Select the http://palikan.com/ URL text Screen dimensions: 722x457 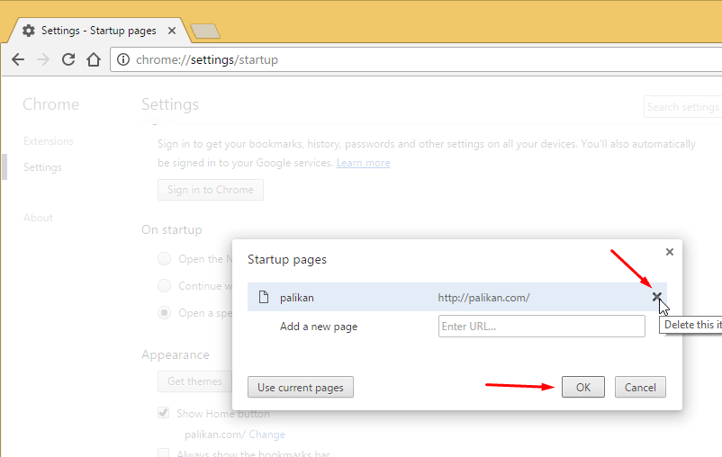[483, 298]
